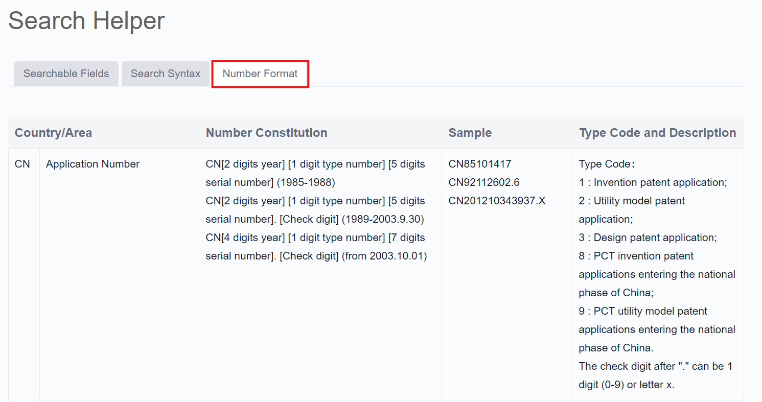Click type code 1 Invention patent application
This screenshot has width=762, height=402.
(x=653, y=182)
